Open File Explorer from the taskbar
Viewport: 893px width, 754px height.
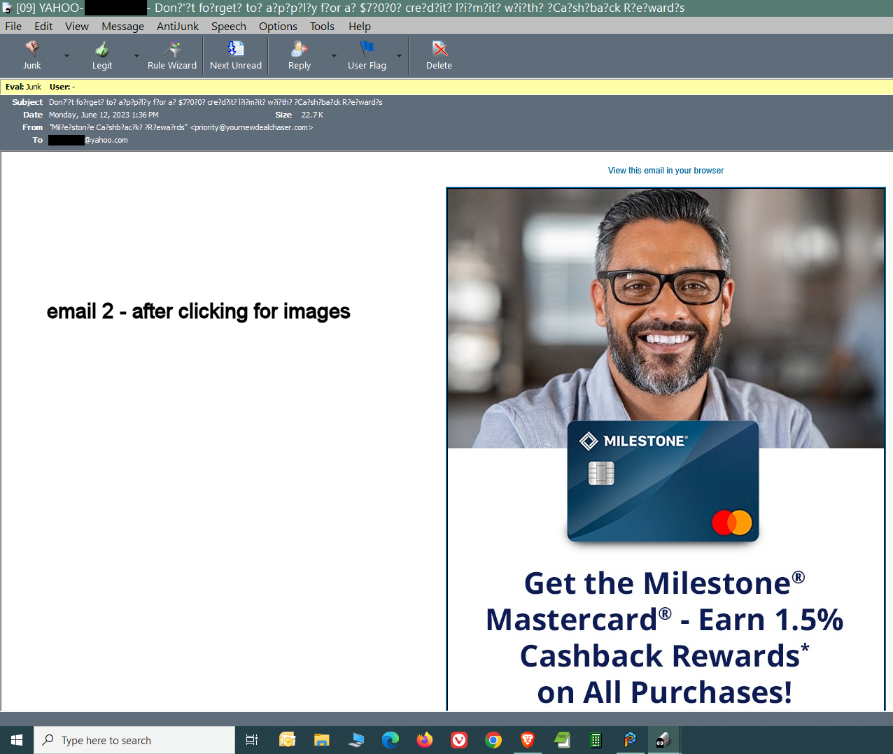point(321,740)
